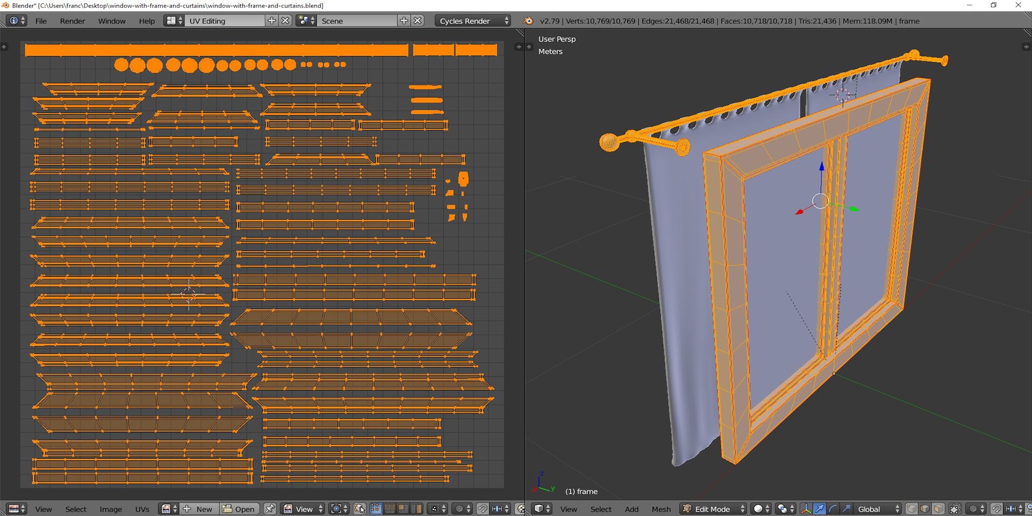This screenshot has height=516, width=1032.
Task: Open UV editor type selector
Action: [16, 509]
